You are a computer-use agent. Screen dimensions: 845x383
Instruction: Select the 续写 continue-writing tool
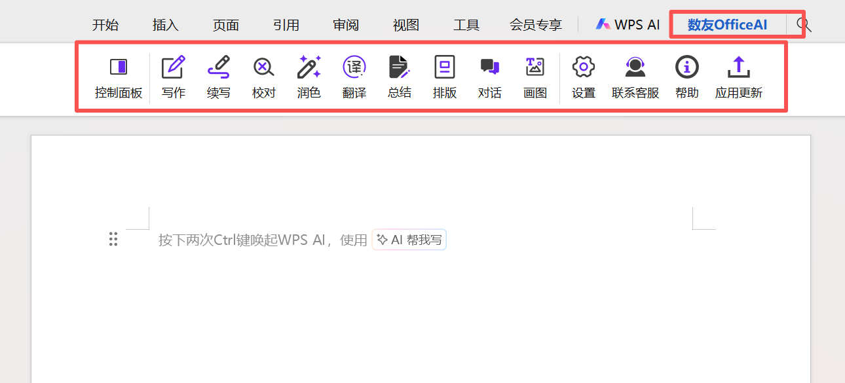(x=219, y=77)
